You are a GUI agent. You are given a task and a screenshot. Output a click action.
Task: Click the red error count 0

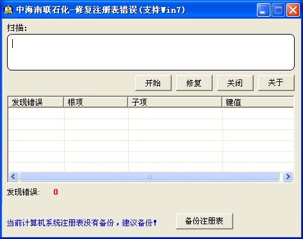pyautogui.click(x=56, y=192)
